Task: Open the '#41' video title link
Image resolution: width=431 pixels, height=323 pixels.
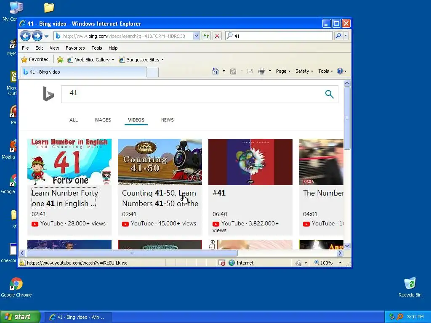Action: click(x=219, y=193)
